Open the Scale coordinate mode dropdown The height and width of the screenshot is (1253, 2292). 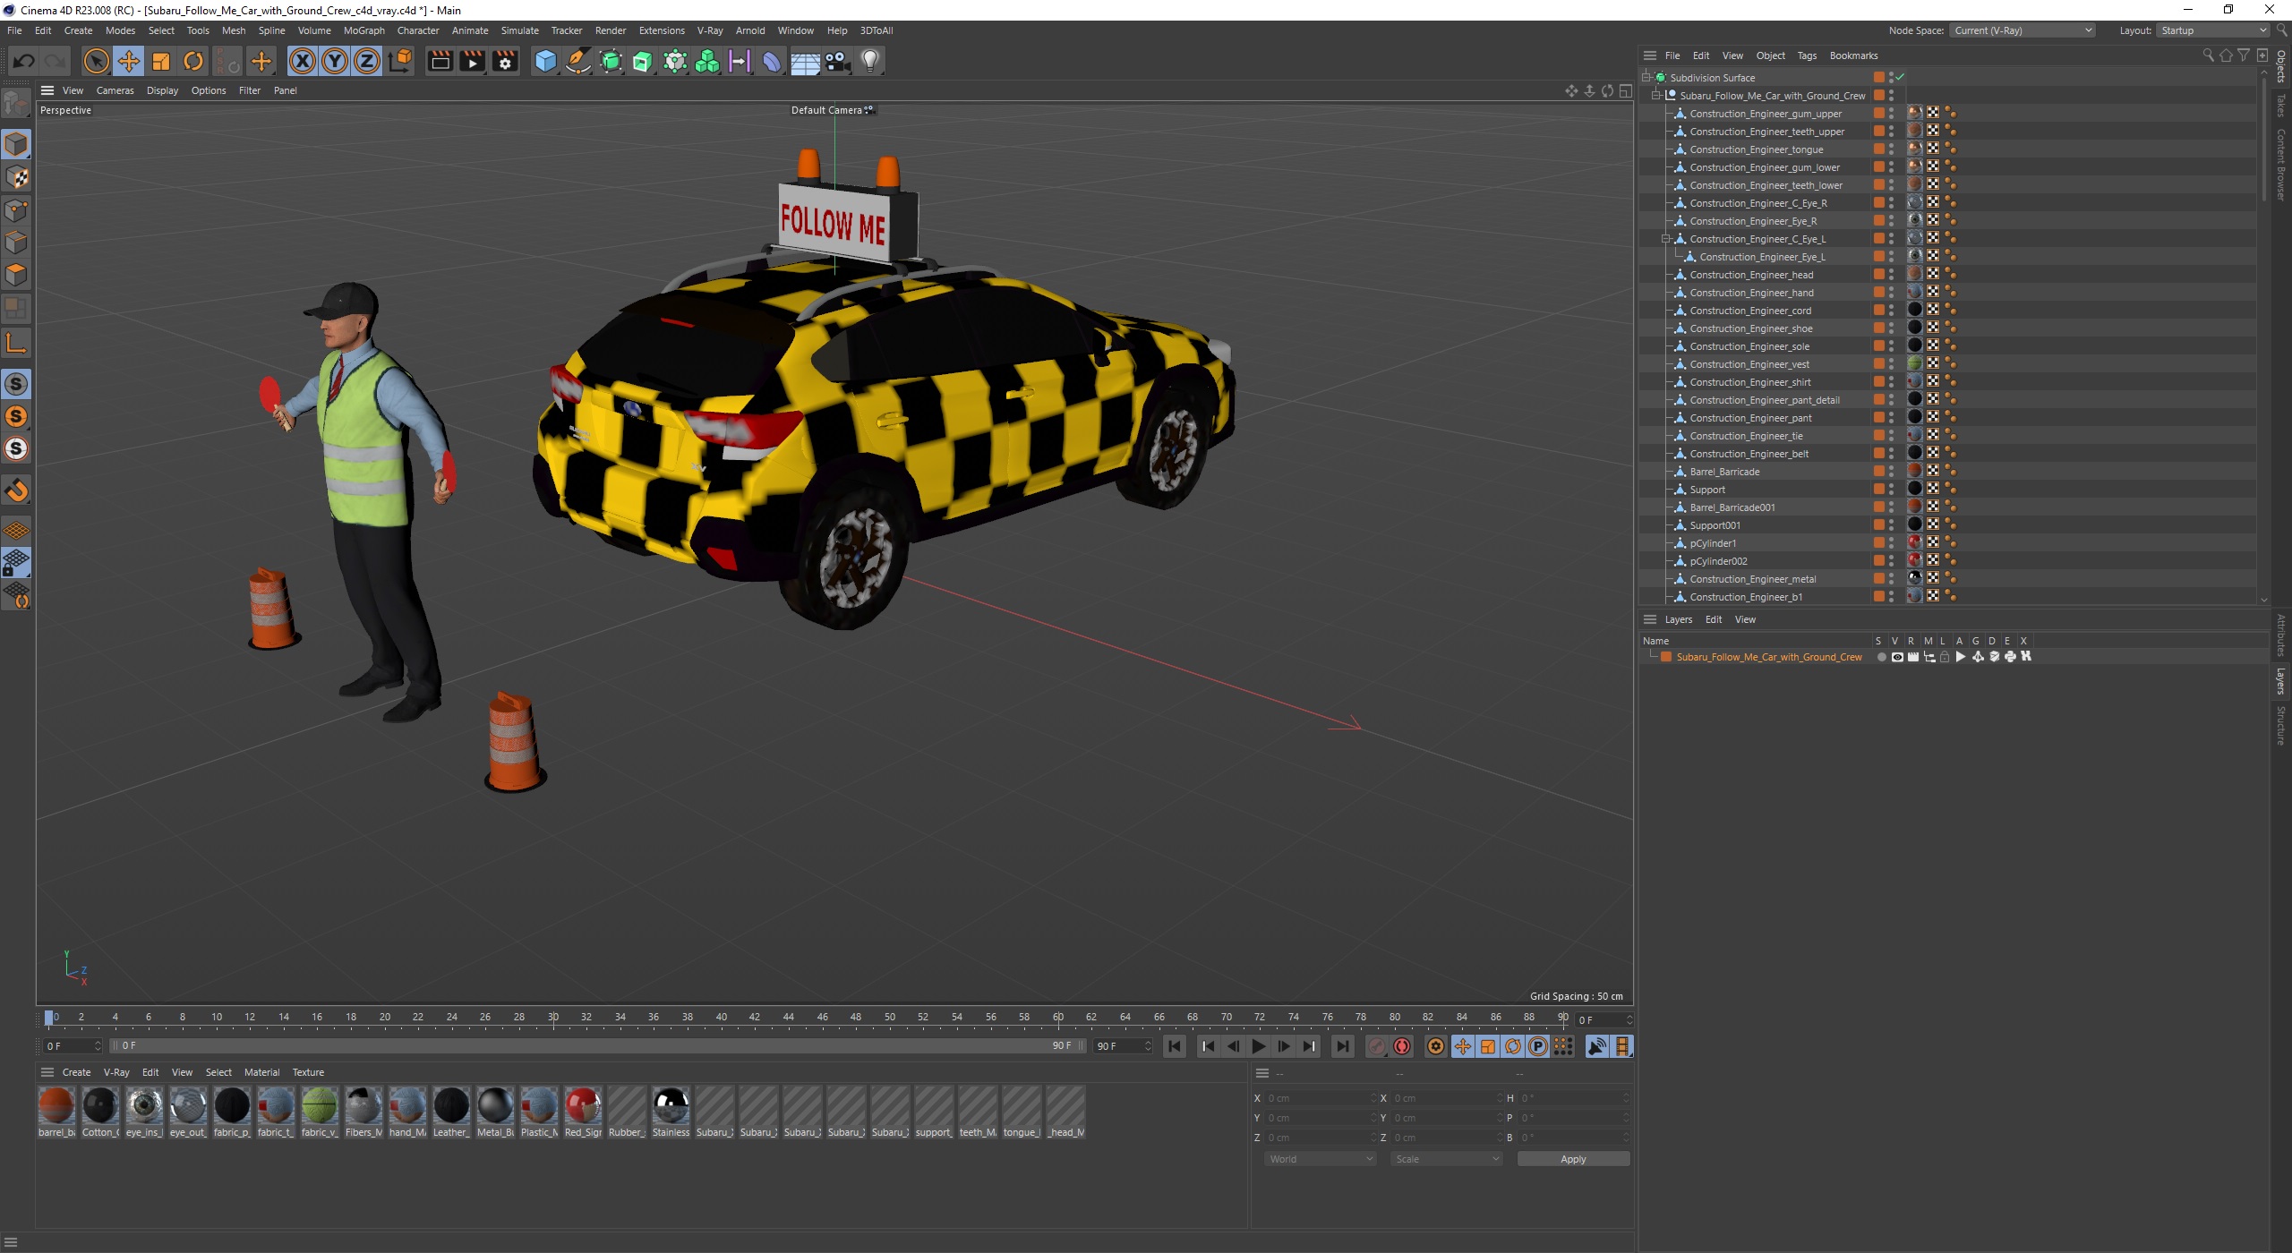[1446, 1159]
